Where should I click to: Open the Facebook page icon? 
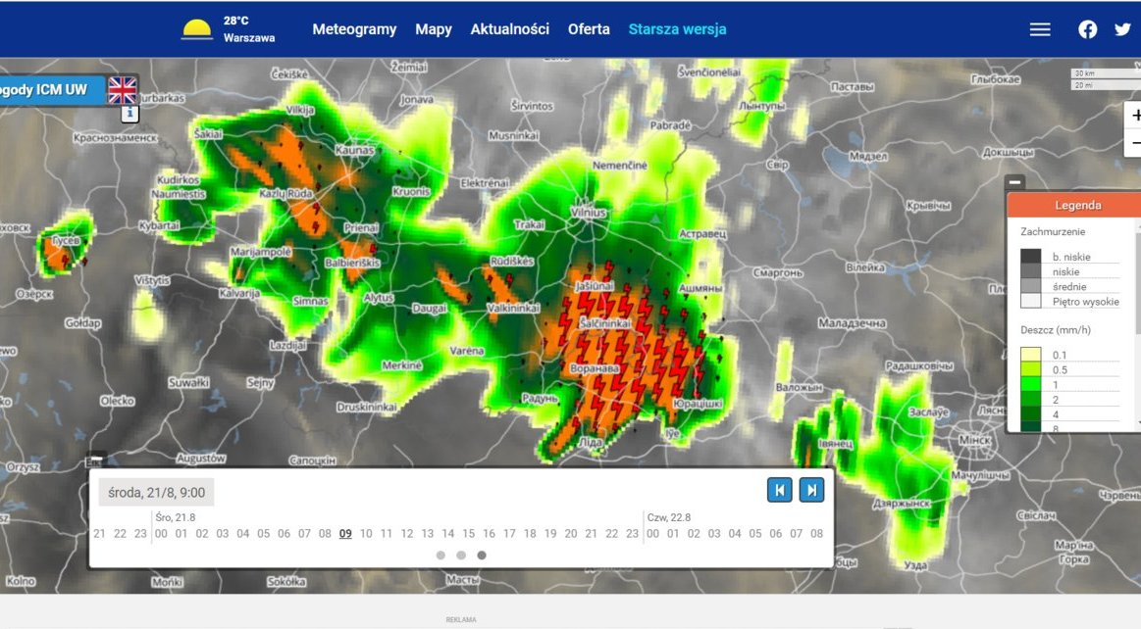[1088, 29]
